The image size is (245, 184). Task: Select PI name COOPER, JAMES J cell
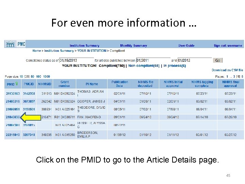click(x=91, y=102)
